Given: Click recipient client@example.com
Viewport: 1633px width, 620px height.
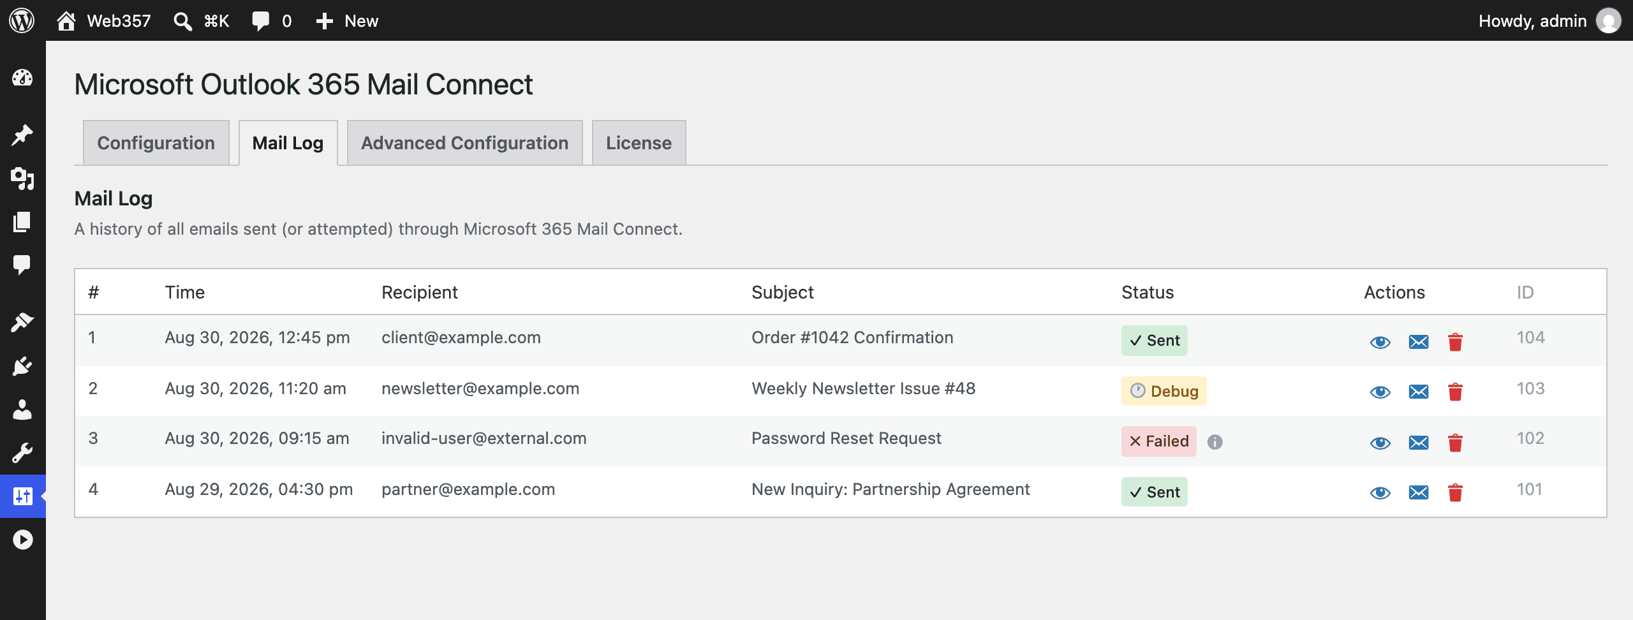Looking at the screenshot, I should point(461,337).
